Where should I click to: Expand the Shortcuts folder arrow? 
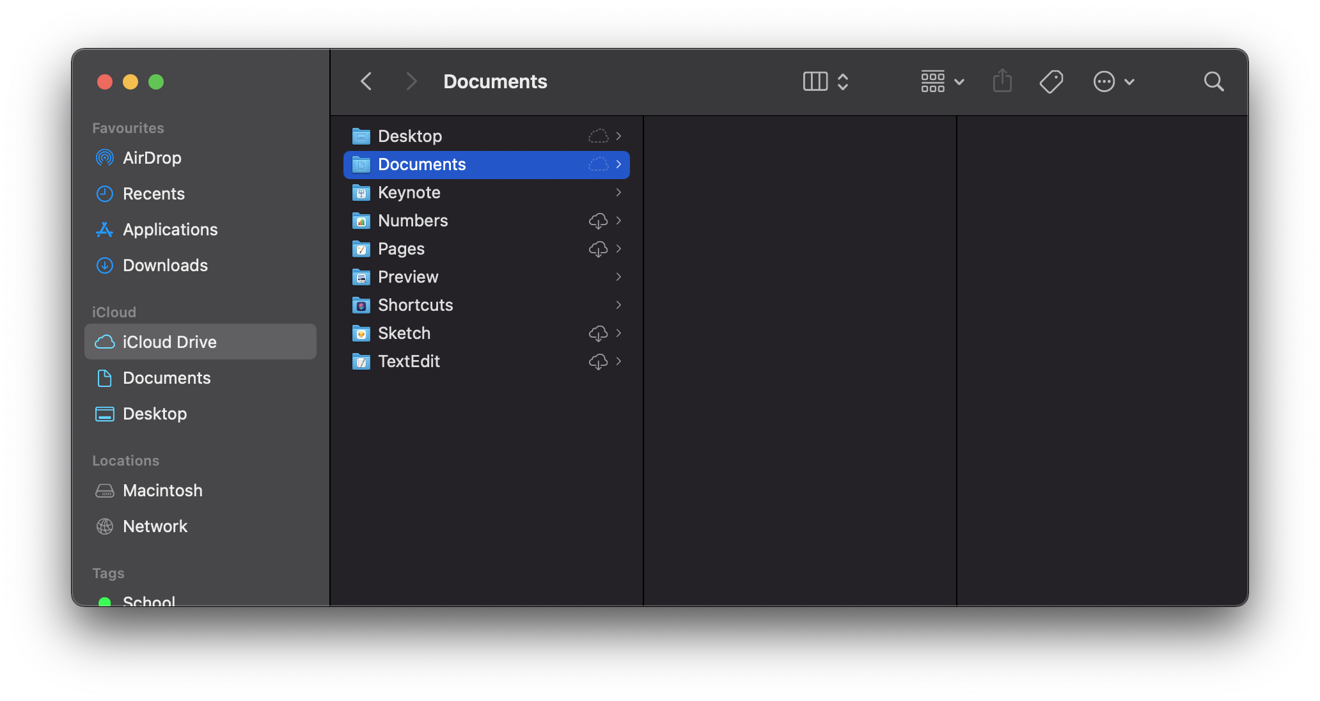[618, 305]
